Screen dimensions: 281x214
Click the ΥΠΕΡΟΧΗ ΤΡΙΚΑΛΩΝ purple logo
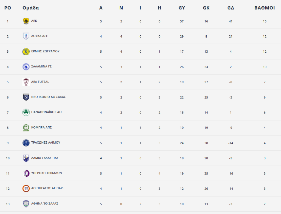(x=26, y=173)
